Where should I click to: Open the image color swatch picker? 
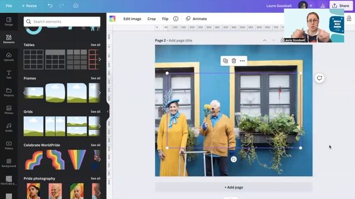[112, 19]
